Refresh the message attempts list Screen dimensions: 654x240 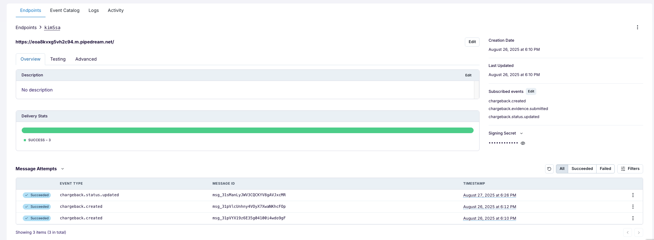tap(549, 169)
